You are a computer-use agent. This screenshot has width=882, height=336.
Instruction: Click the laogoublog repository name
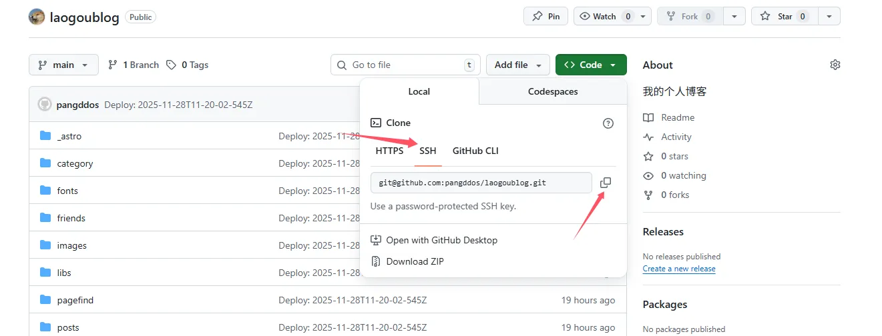(85, 17)
